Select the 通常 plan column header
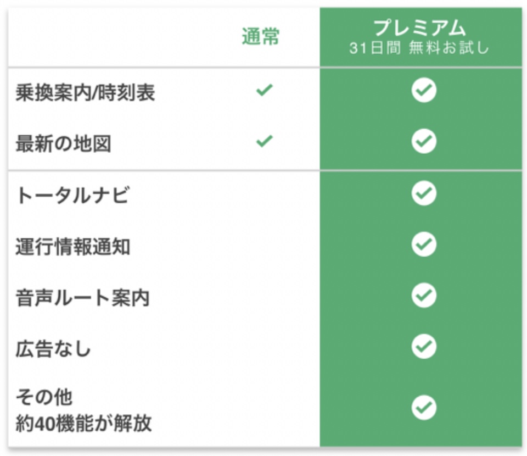The image size is (527, 456). [260, 36]
